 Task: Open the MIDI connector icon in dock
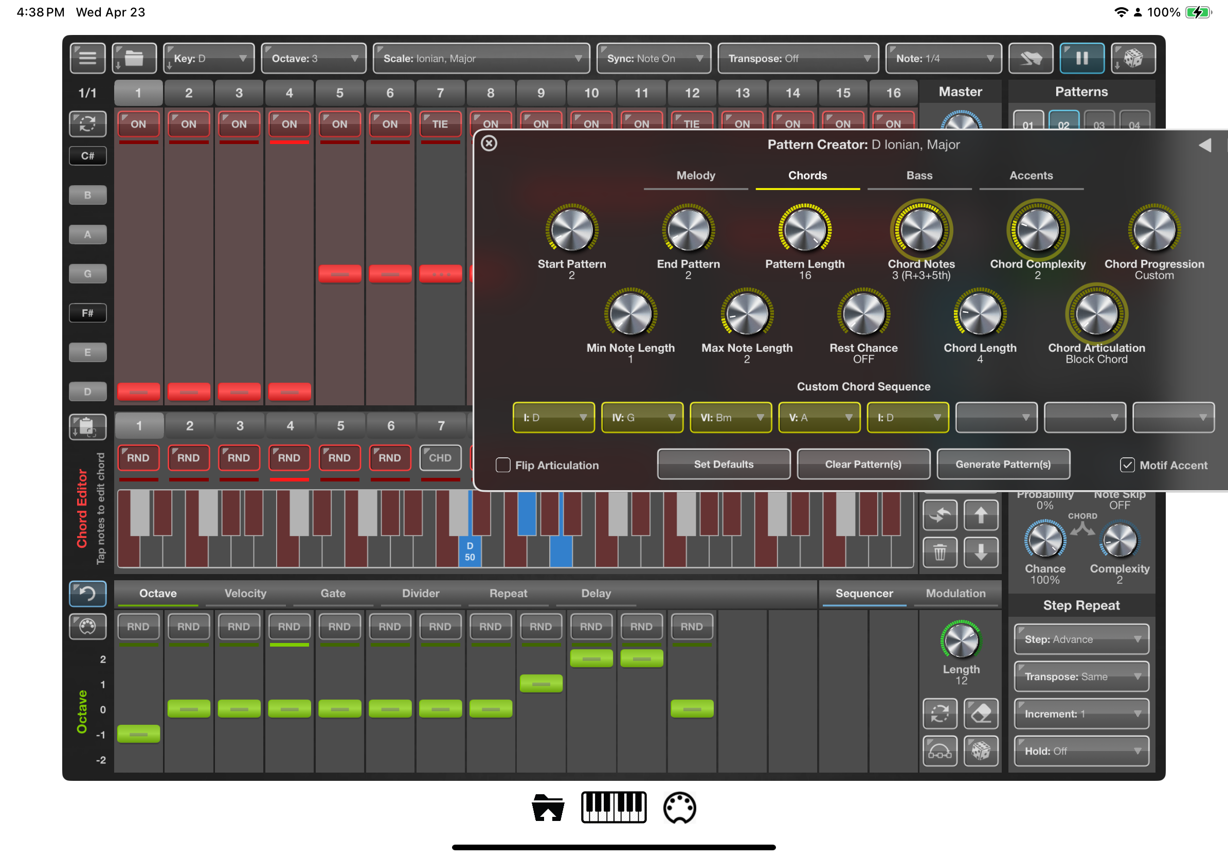[679, 807]
